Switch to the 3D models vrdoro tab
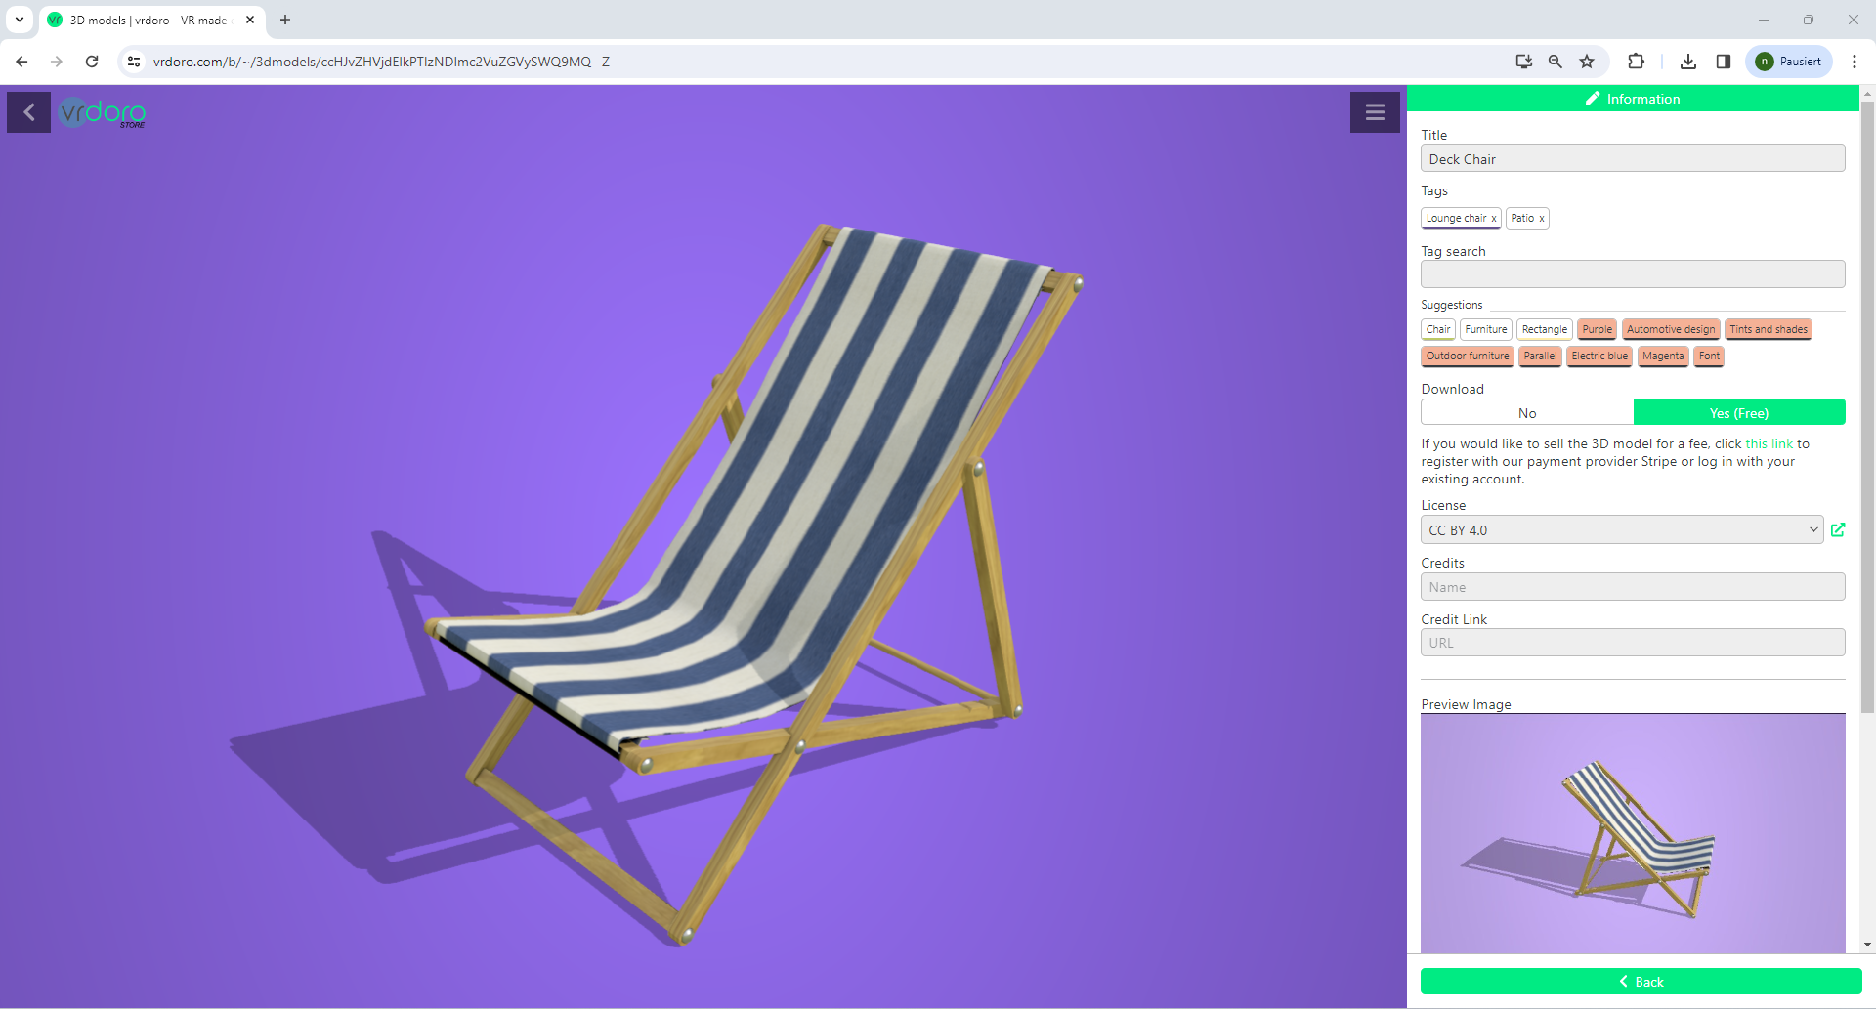The image size is (1876, 1009). [147, 20]
